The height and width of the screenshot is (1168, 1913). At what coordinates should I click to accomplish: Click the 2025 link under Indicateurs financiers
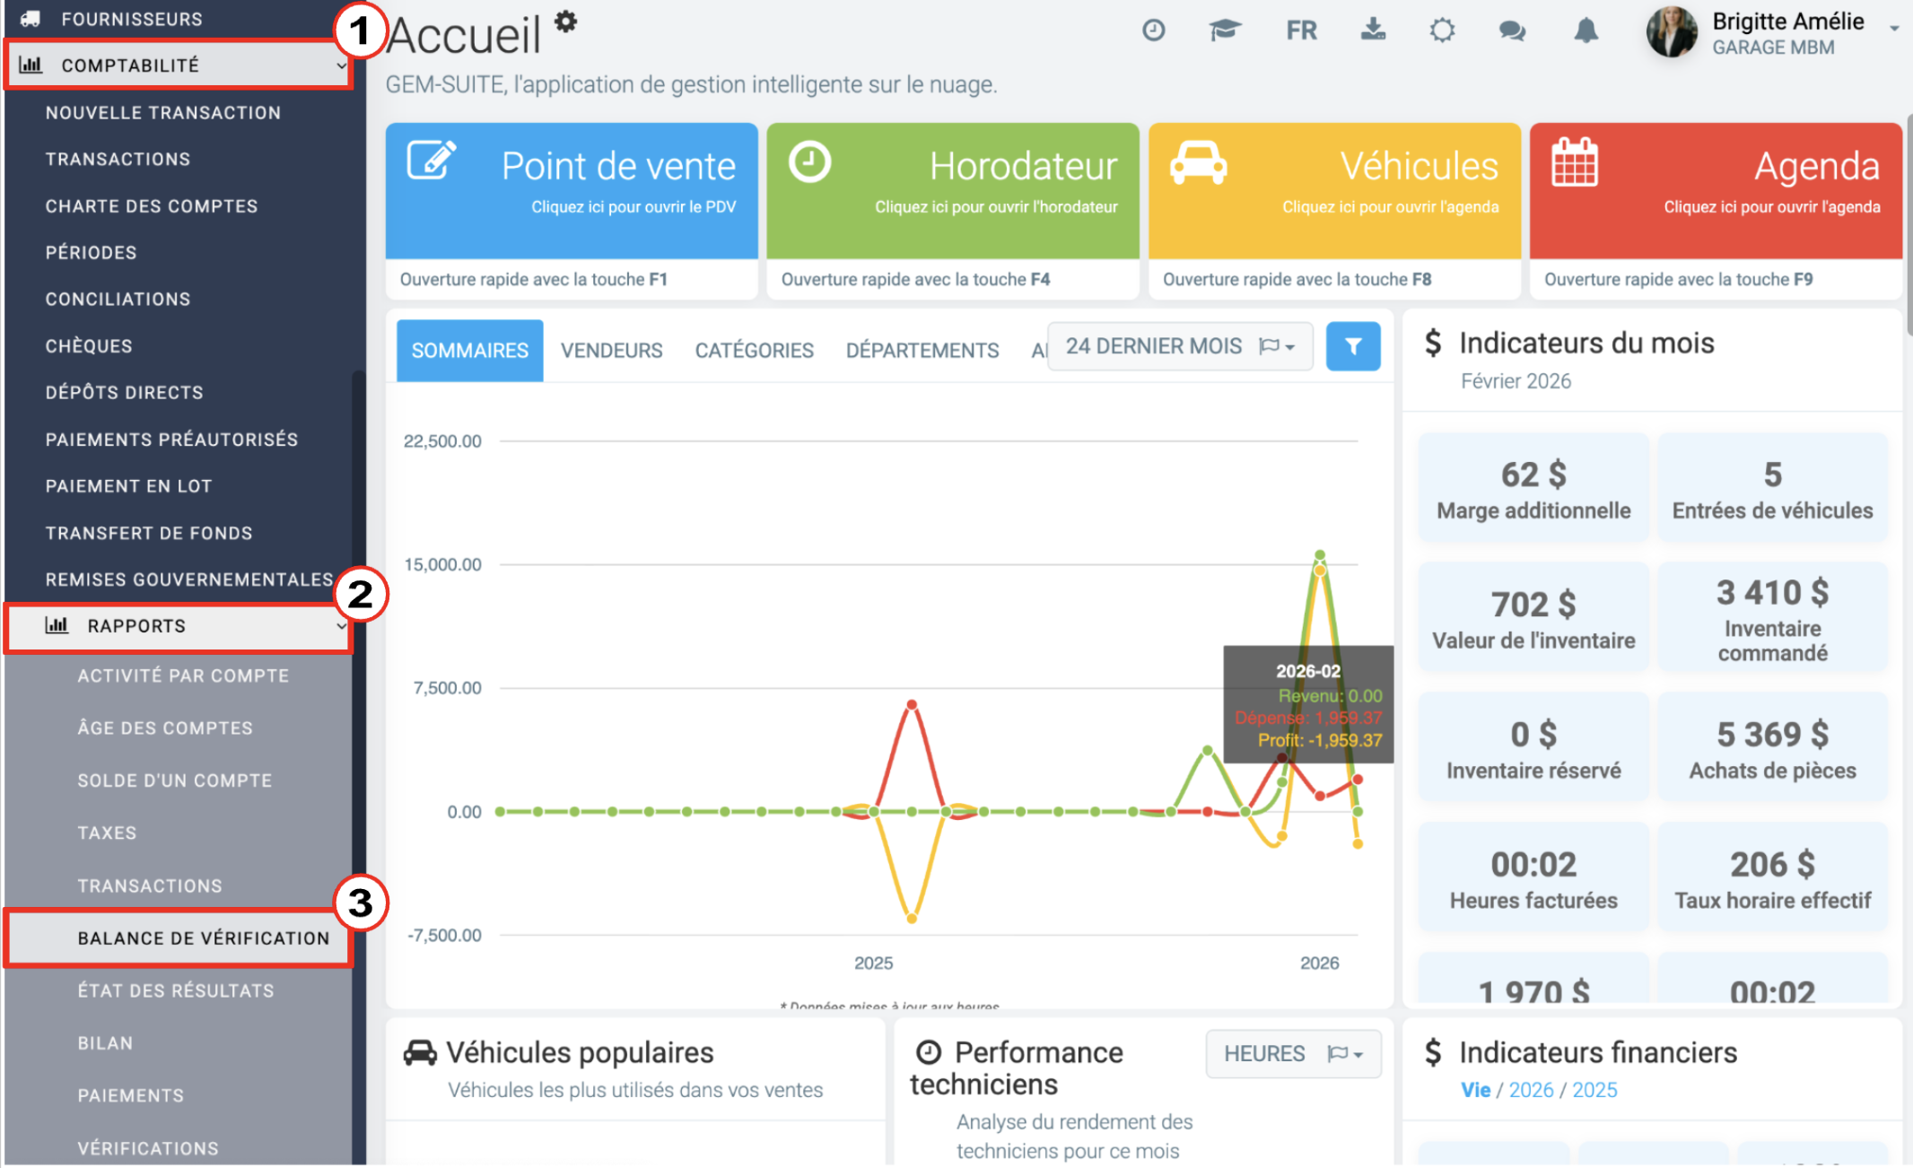tap(1594, 1090)
